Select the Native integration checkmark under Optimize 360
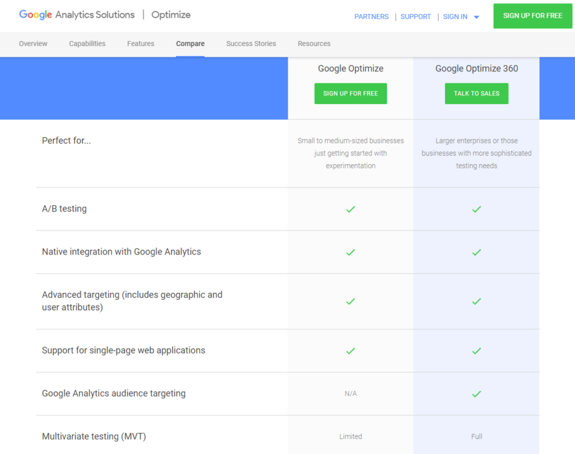575x454 pixels. (x=477, y=252)
